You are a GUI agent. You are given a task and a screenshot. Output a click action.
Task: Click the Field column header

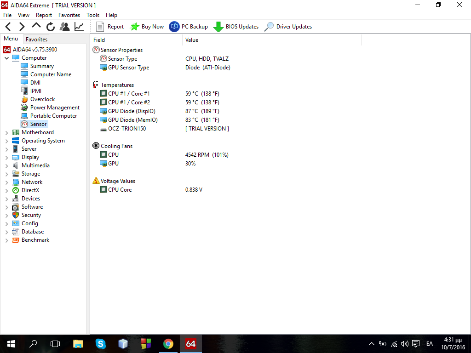[x=136, y=40]
